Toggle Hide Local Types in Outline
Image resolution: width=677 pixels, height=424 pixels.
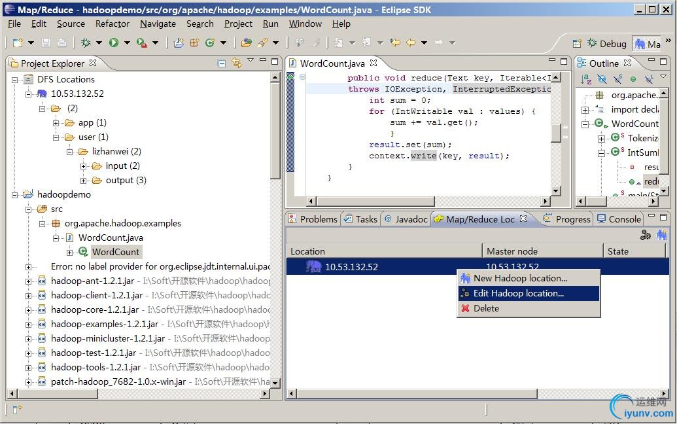tap(648, 79)
